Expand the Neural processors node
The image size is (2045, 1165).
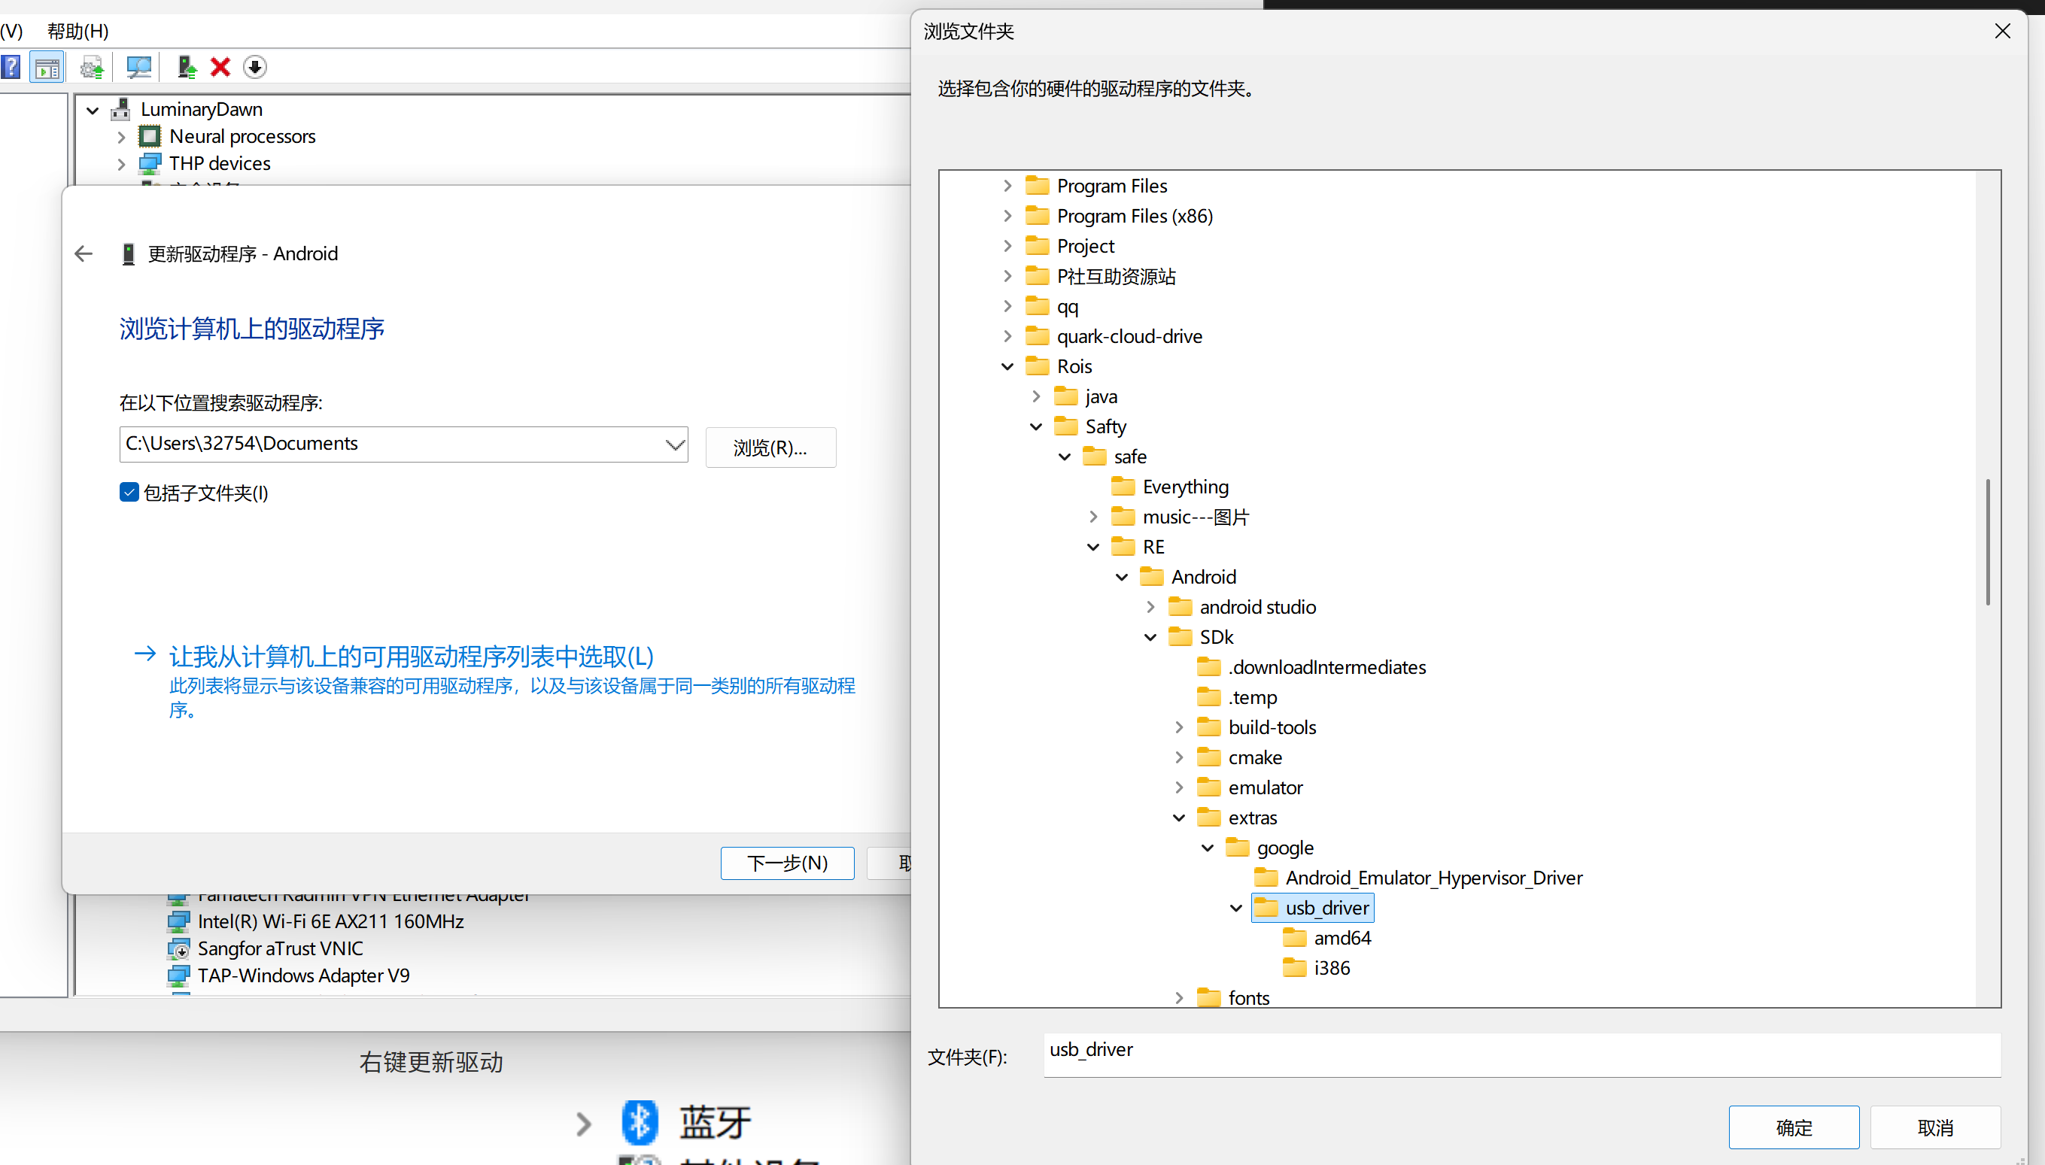(122, 137)
